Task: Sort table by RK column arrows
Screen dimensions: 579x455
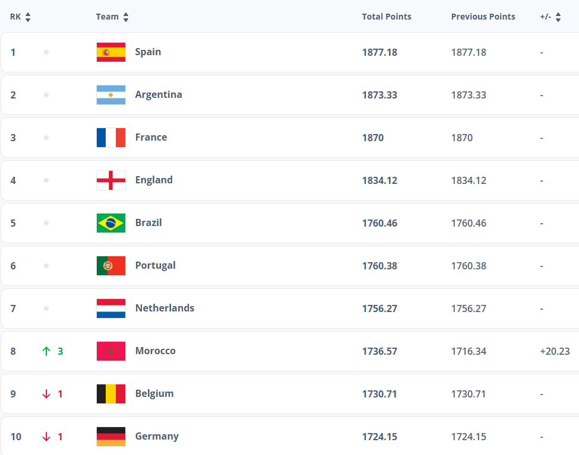Action: [28, 17]
